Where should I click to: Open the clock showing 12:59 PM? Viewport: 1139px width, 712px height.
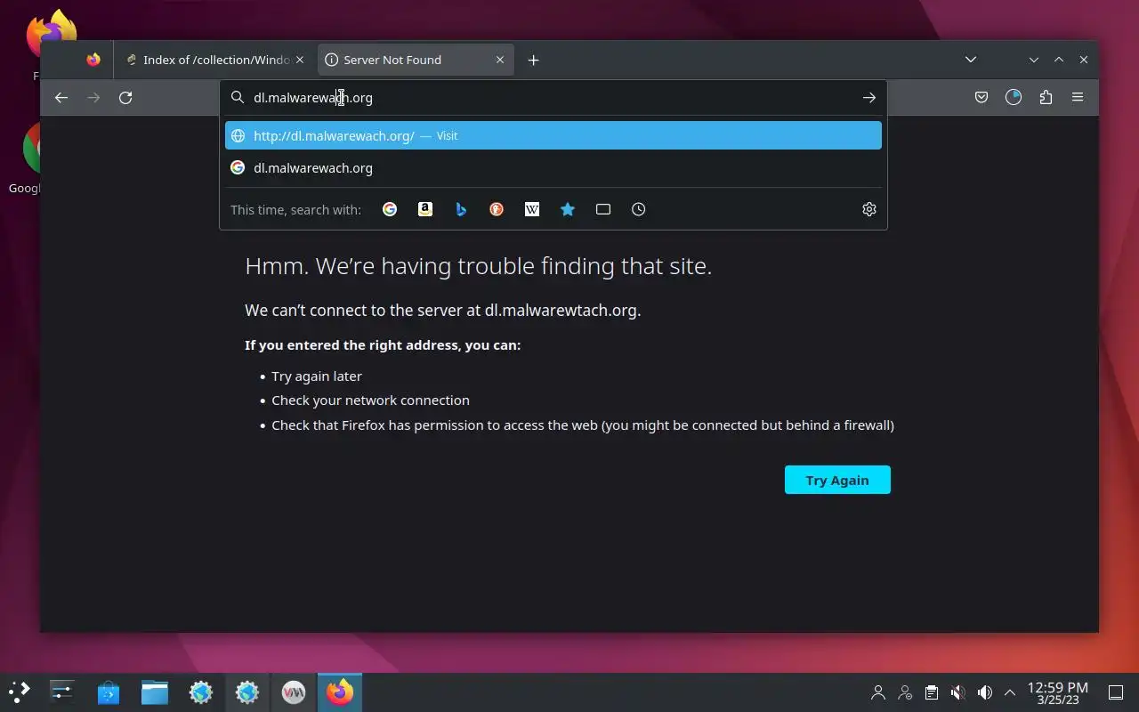pos(1057,692)
